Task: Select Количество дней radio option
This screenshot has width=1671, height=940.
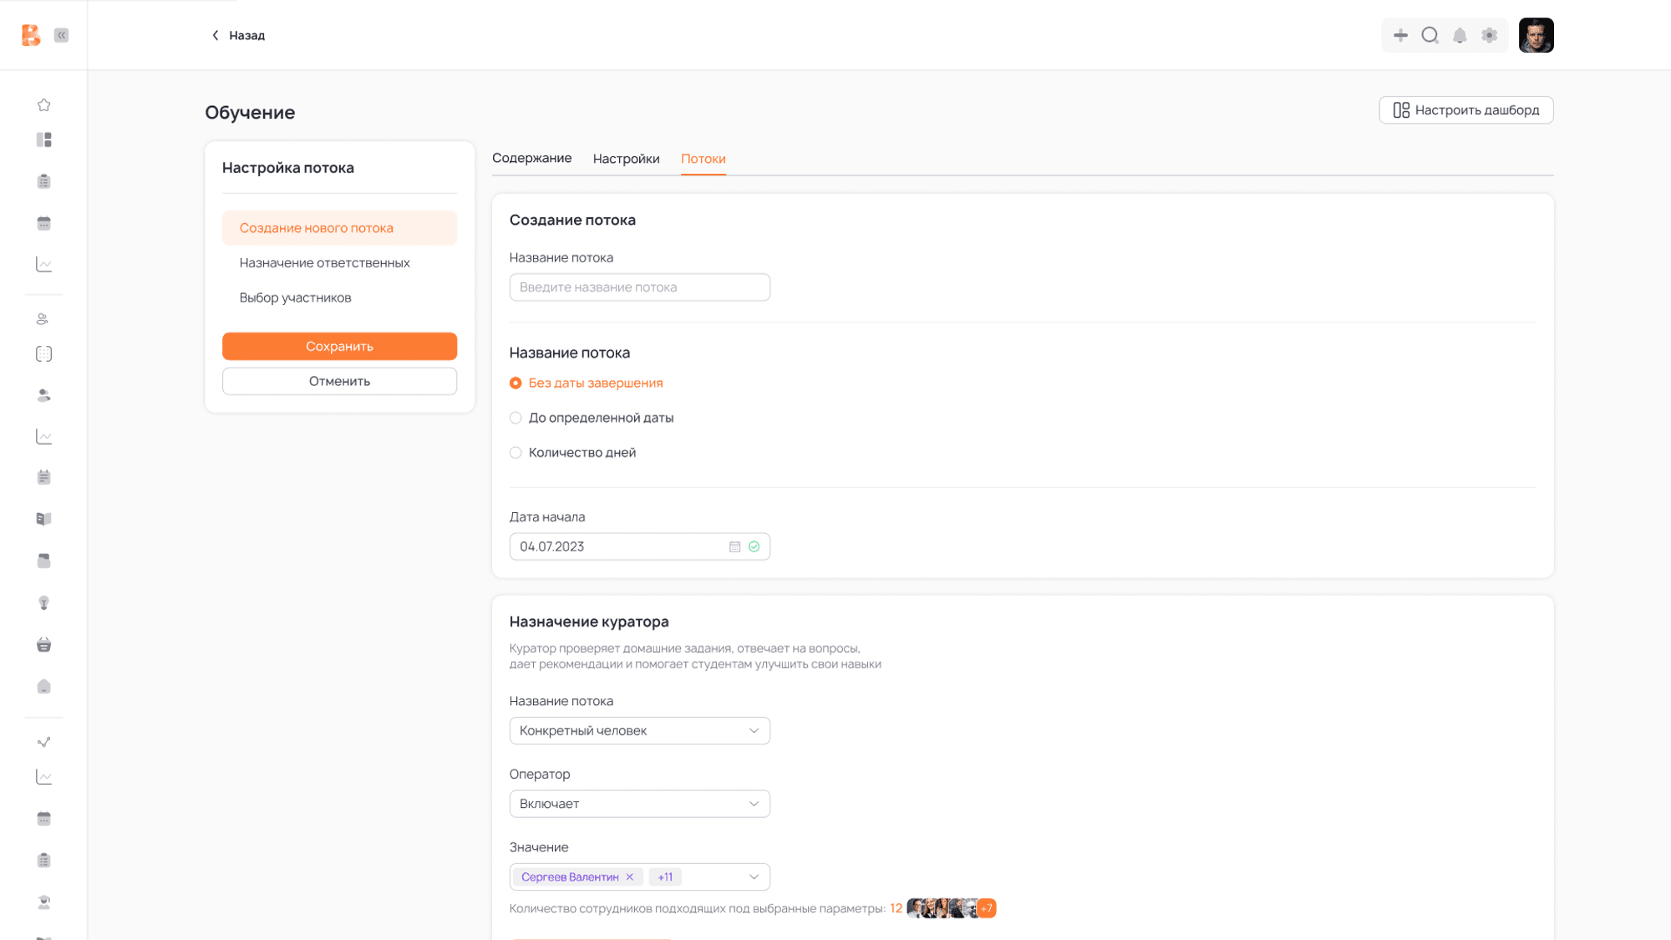Action: click(x=516, y=453)
